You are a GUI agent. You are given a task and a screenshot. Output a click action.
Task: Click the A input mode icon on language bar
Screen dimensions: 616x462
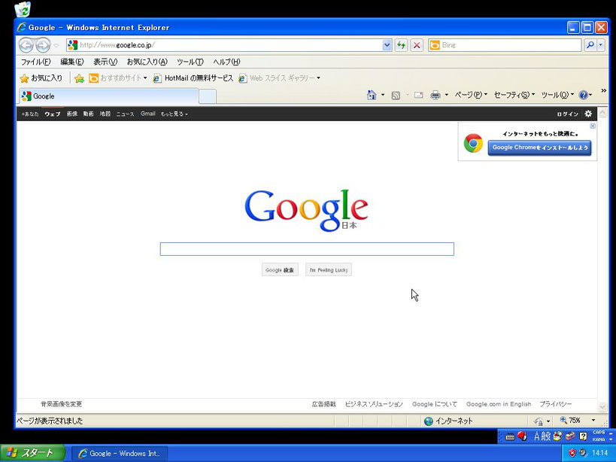point(537,436)
